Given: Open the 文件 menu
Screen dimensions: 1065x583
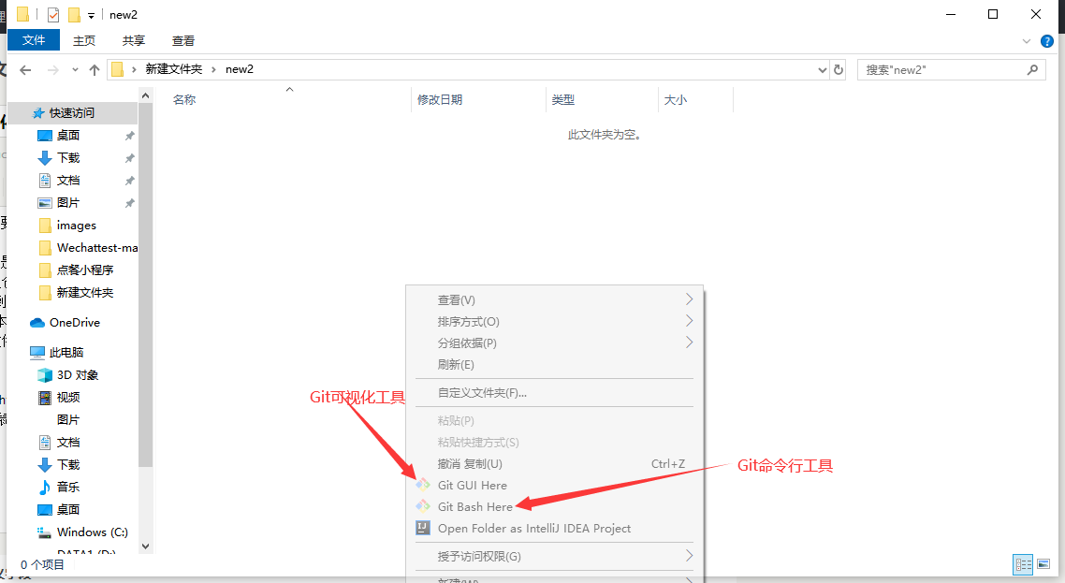Looking at the screenshot, I should (x=33, y=40).
